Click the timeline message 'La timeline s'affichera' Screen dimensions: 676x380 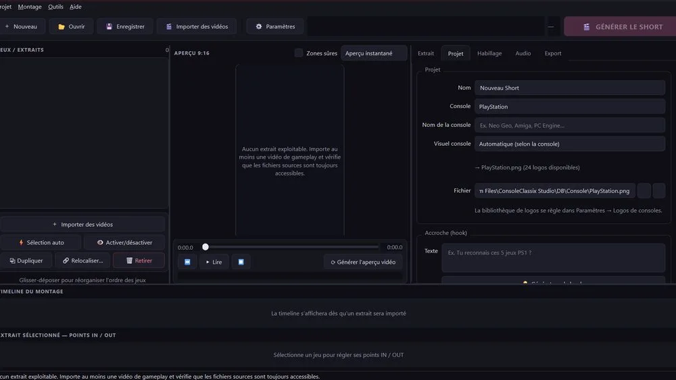339,313
